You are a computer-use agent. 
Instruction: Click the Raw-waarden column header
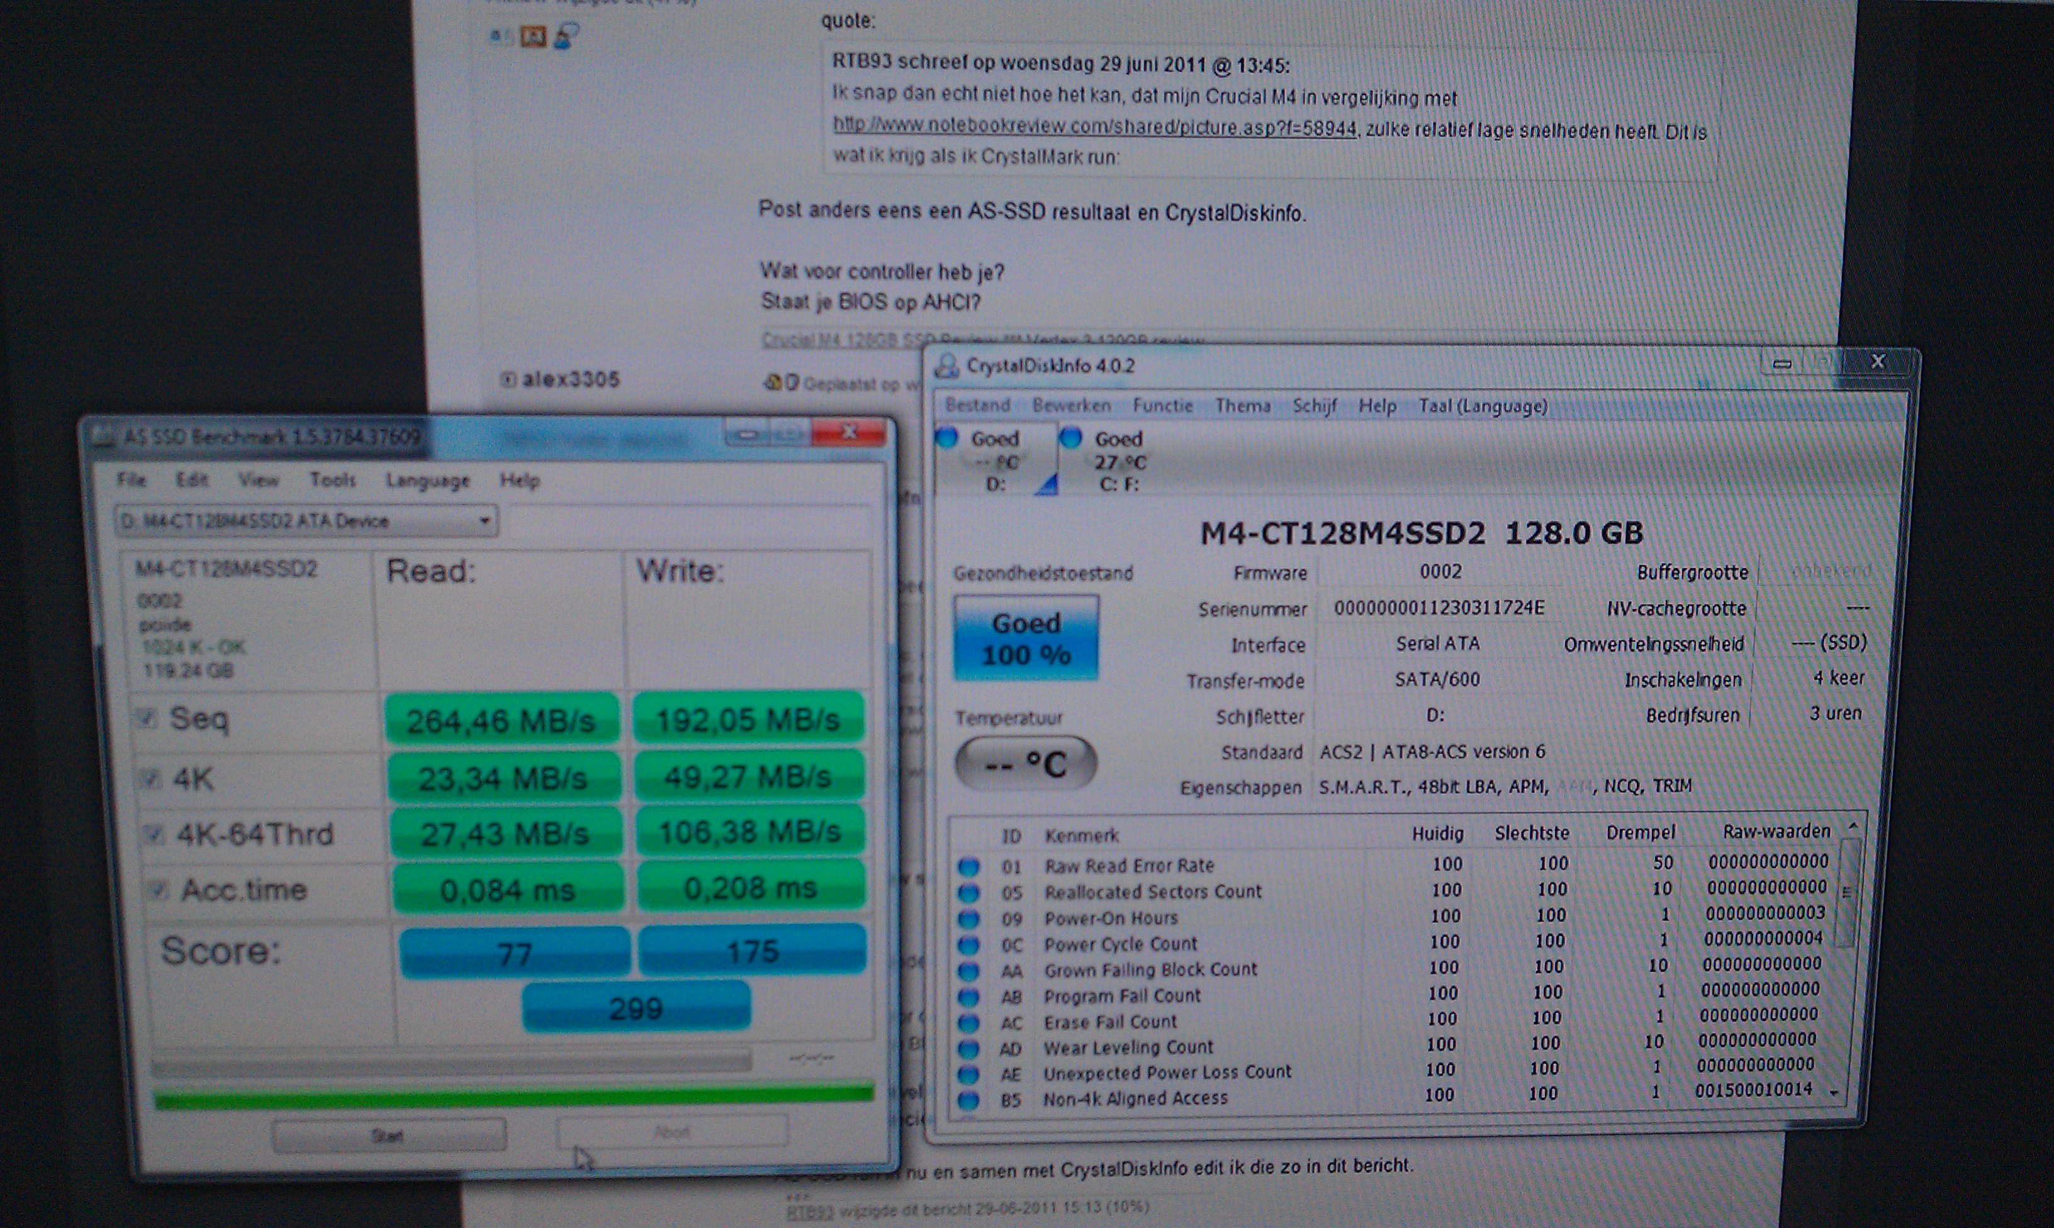[x=1776, y=831]
